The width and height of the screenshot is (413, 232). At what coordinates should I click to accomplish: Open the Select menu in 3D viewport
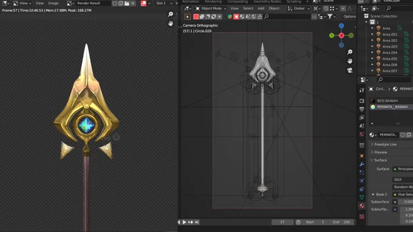pos(248,8)
